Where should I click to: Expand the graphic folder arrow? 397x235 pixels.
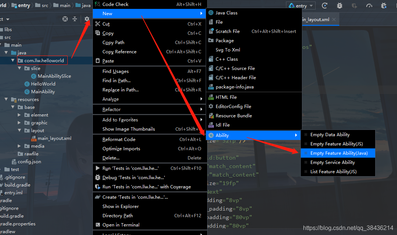tap(19, 122)
